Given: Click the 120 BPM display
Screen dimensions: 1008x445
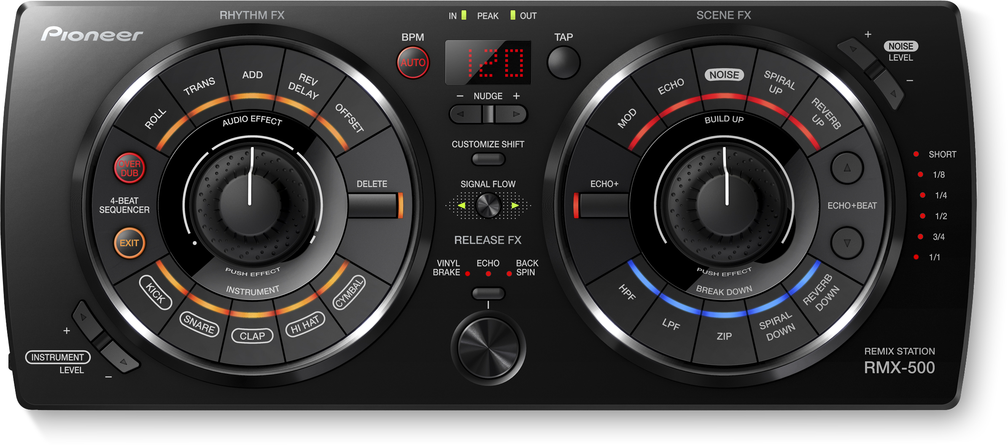Looking at the screenshot, I should click(488, 62).
